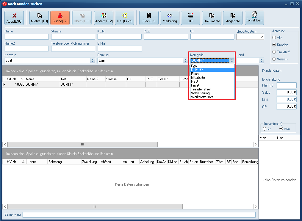Expand the Betreuer dropdown
The image size is (302, 221).
[x=185, y=60]
